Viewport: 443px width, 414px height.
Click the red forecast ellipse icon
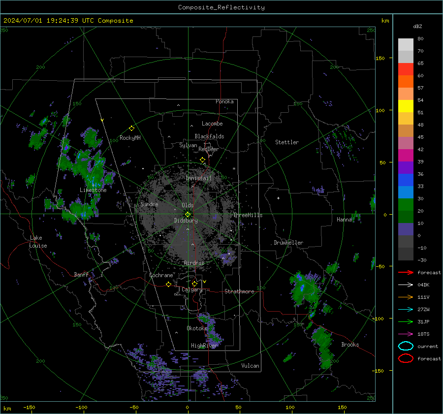tap(406, 358)
